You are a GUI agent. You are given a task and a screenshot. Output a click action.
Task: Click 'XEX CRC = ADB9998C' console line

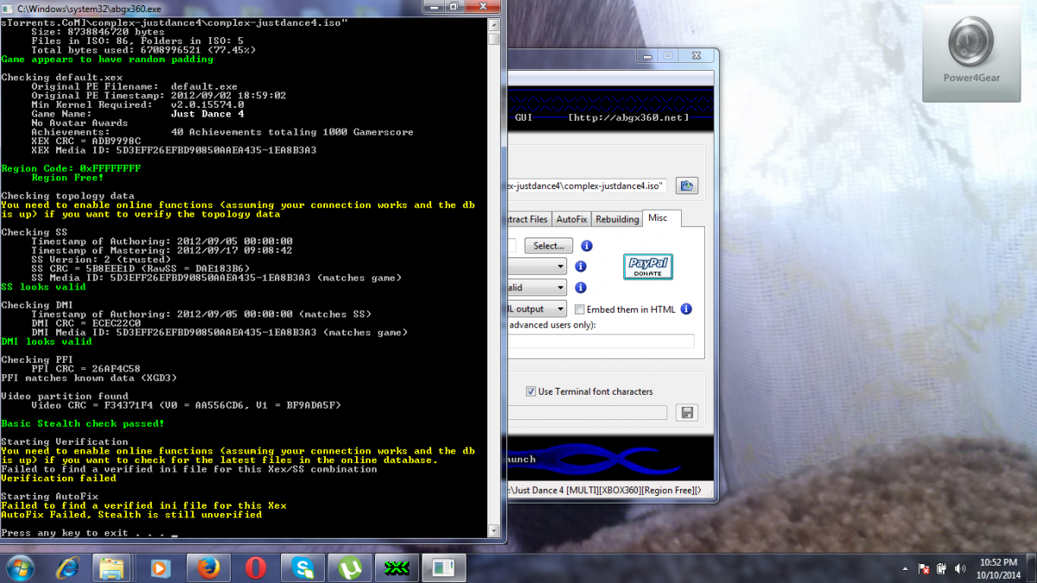point(86,141)
